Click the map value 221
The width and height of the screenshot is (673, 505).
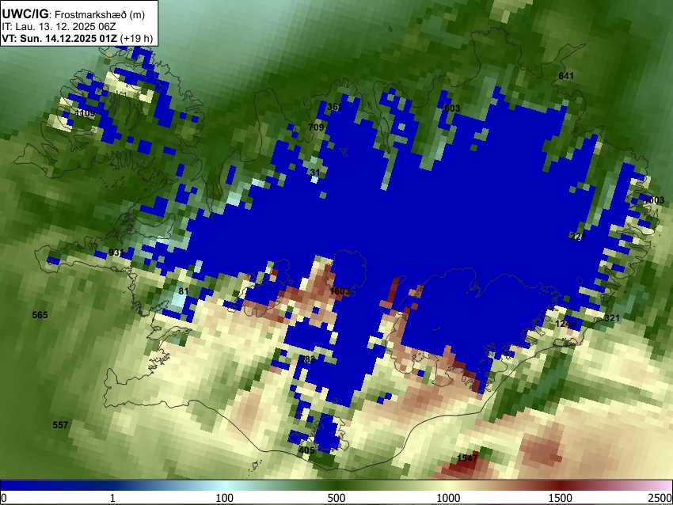tap(577, 237)
